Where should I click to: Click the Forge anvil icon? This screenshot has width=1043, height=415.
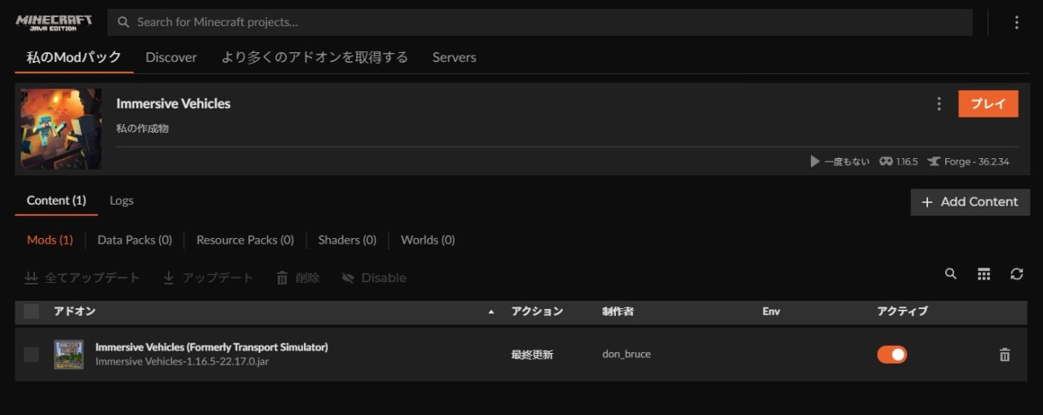click(x=934, y=161)
